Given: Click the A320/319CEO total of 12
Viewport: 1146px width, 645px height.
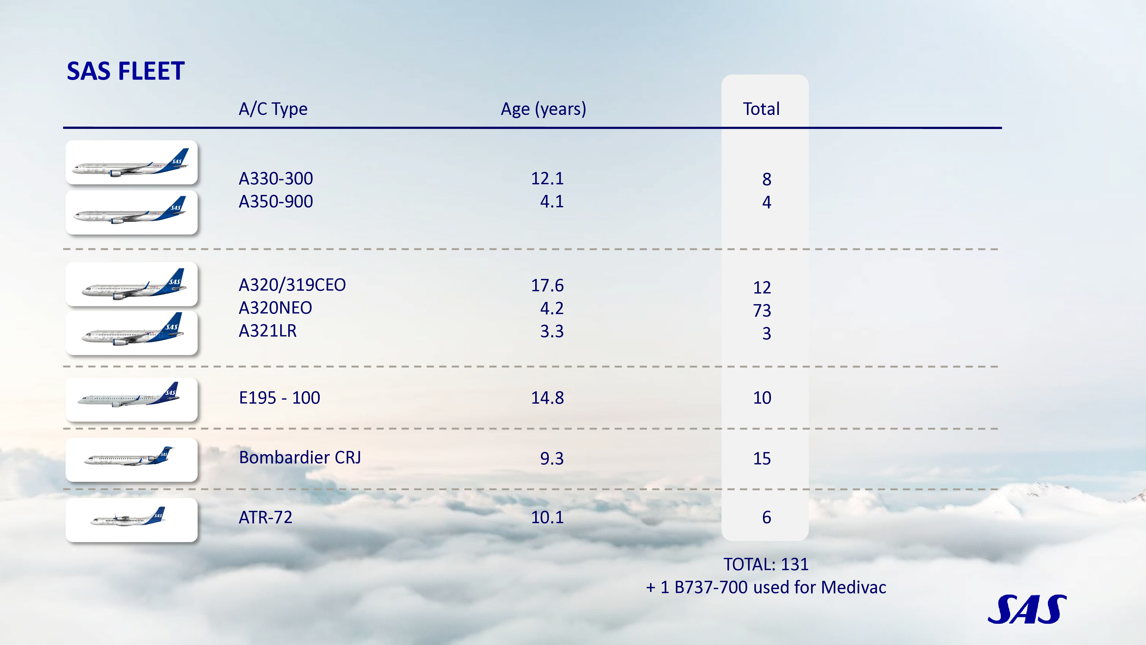Looking at the screenshot, I should 762,288.
